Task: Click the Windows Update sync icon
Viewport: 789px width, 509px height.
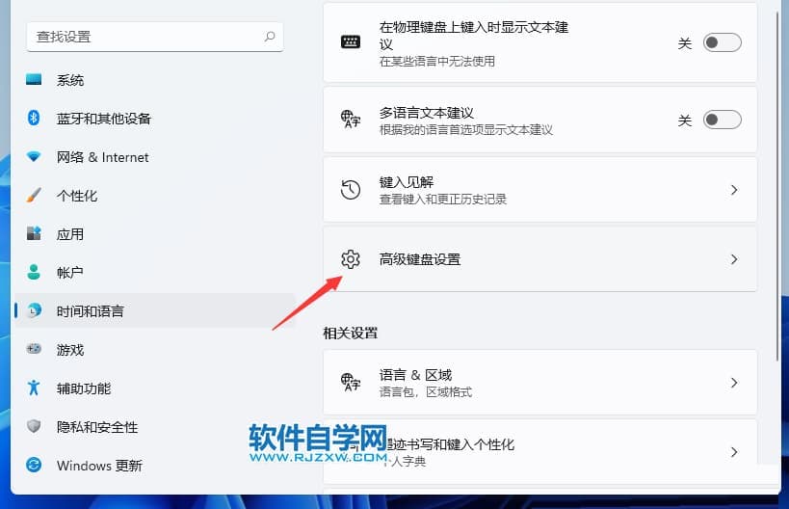Action: tap(35, 466)
